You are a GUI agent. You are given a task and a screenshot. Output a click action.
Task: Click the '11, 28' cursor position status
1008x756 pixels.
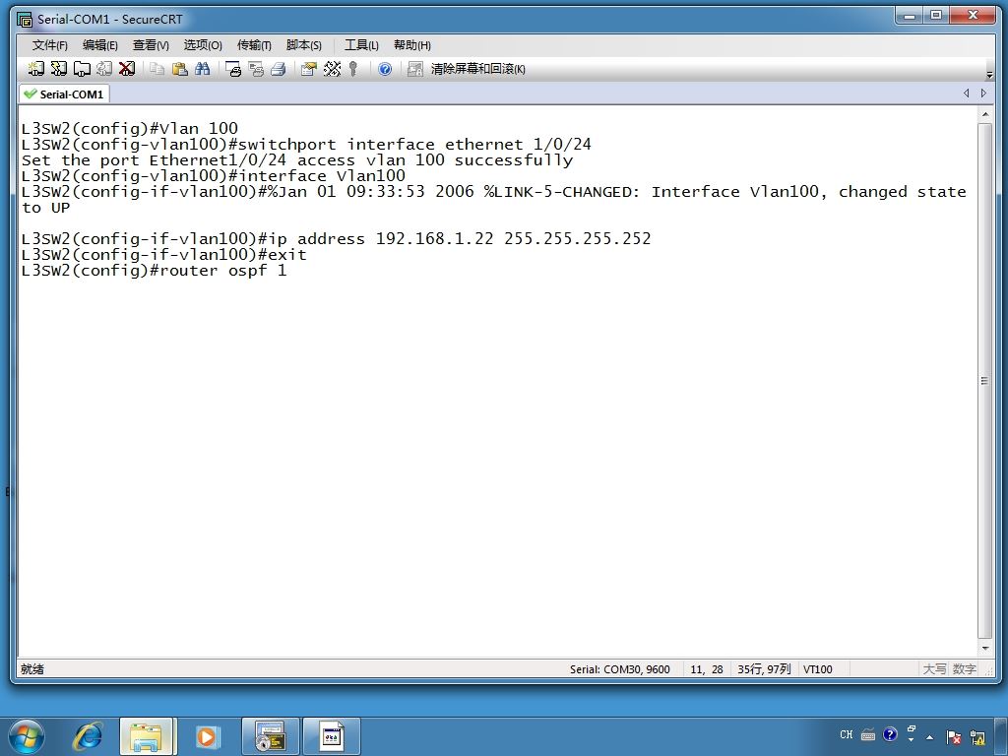(x=707, y=669)
